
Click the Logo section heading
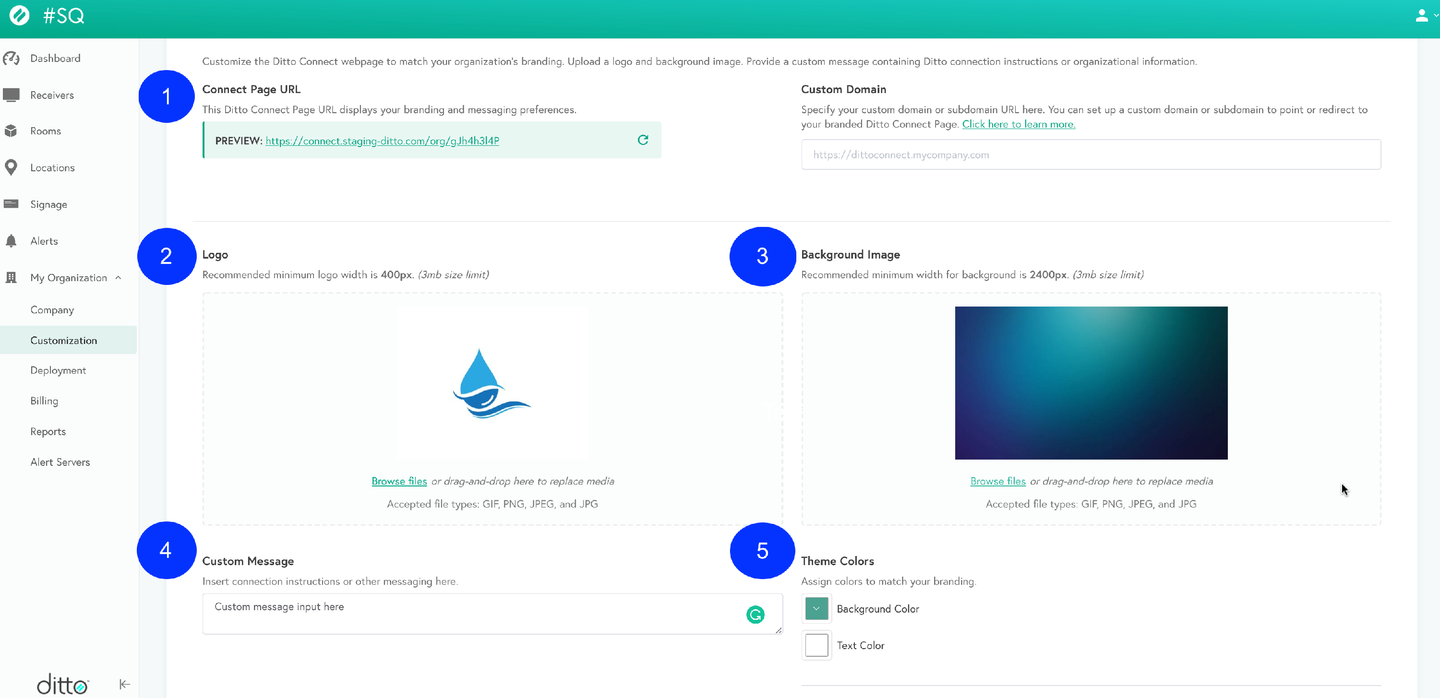click(x=215, y=255)
